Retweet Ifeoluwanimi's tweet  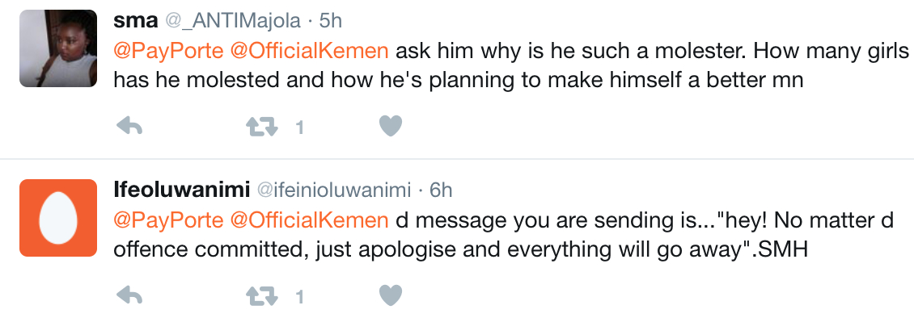[x=262, y=296]
